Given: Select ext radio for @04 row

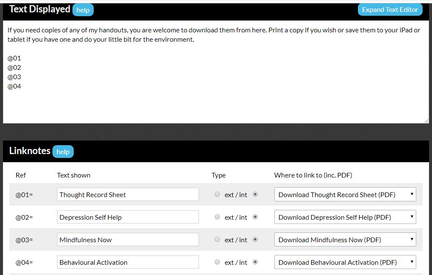Looking at the screenshot, I should pos(217,262).
